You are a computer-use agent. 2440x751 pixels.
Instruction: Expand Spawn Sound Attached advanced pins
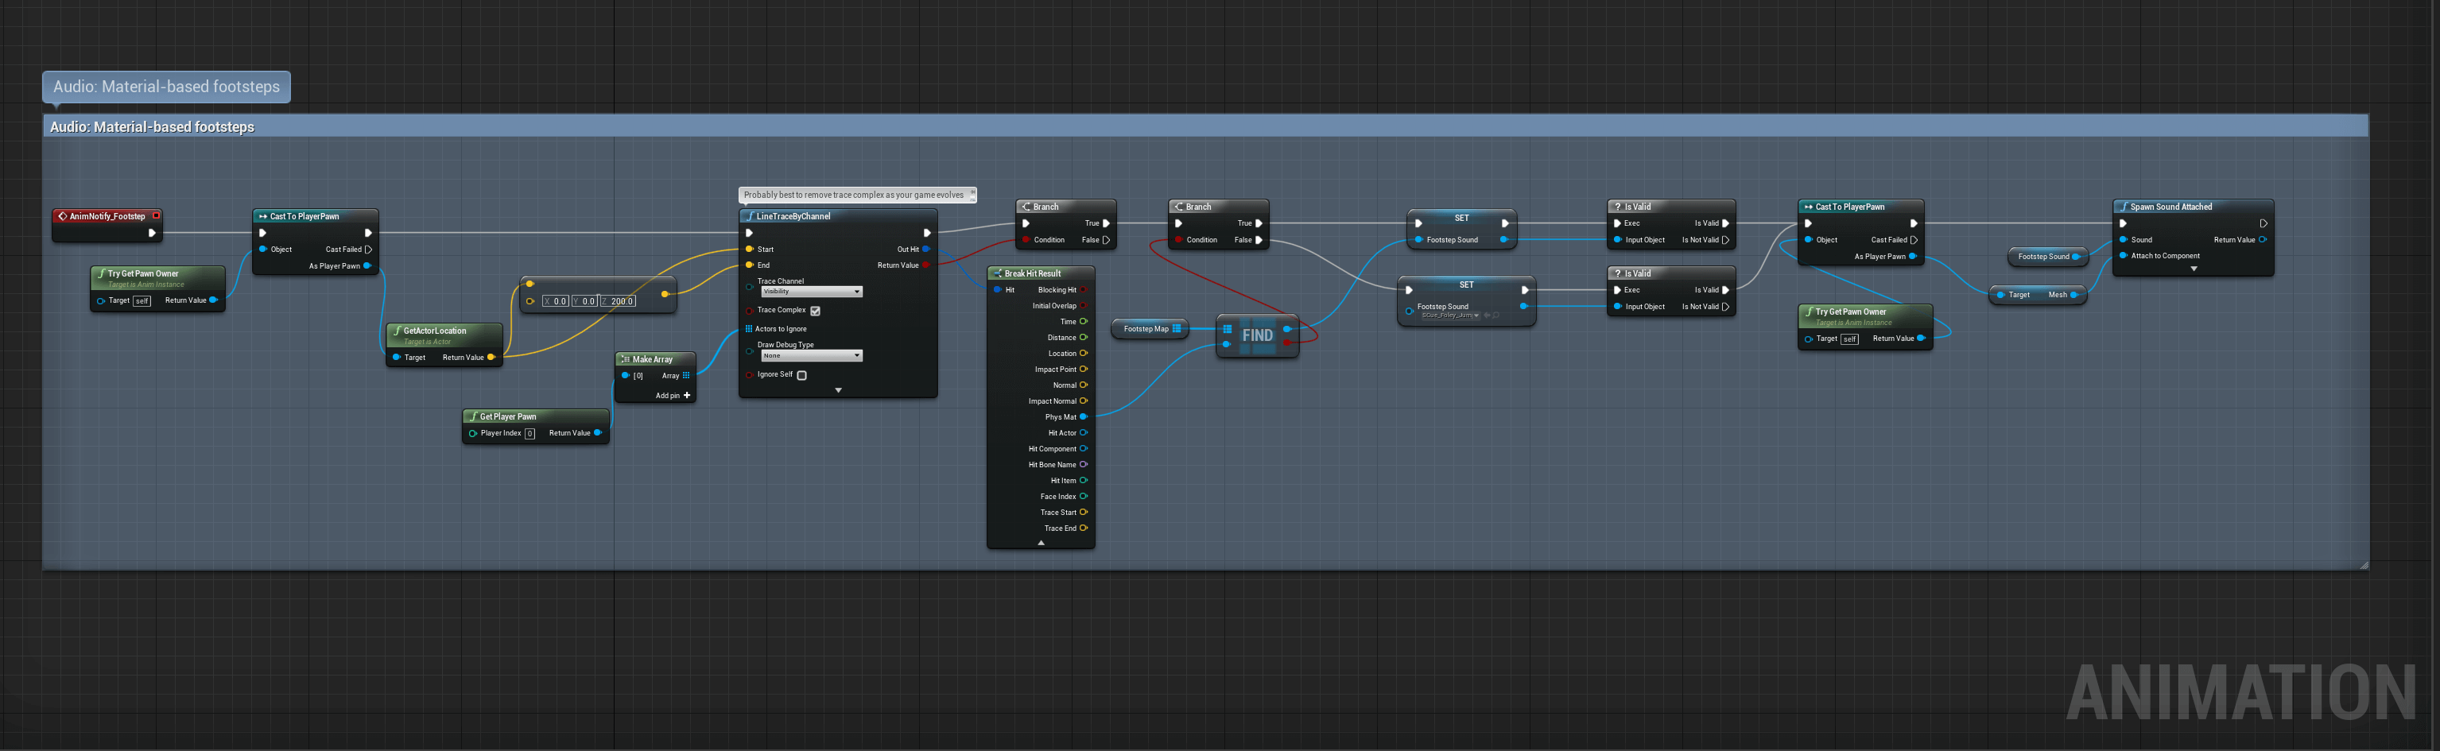(x=2194, y=269)
